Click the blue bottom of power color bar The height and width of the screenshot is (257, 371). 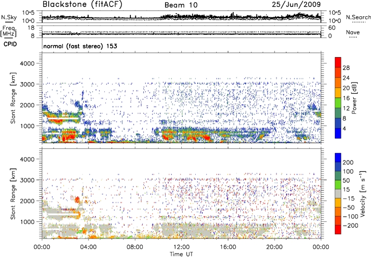338,133
